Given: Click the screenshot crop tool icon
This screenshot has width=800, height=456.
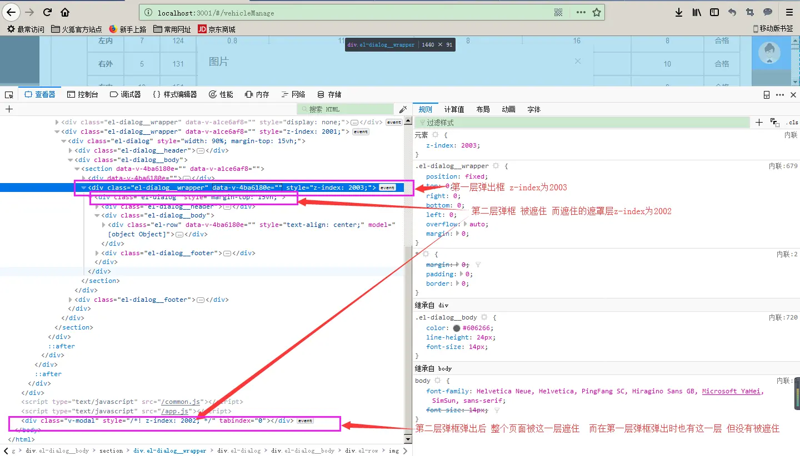Looking at the screenshot, I should tap(750, 12).
